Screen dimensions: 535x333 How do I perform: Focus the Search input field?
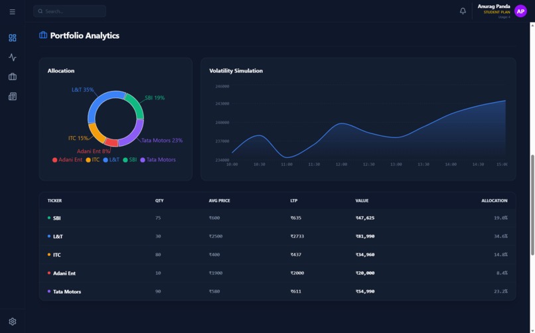pos(70,11)
